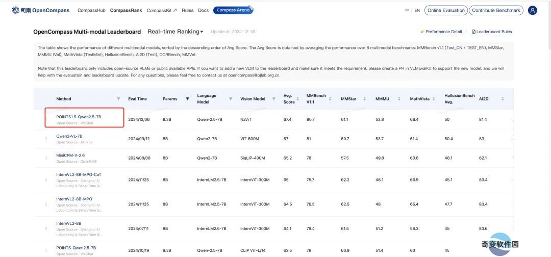Open the Language Model filter icon
Image resolution: width=551 pixels, height=257 pixels.
point(230,99)
